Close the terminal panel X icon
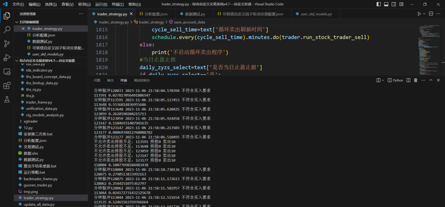 438,80
